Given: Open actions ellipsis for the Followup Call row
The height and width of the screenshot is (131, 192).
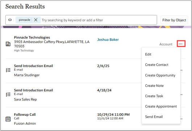Looking at the screenshot, I should [181, 119].
